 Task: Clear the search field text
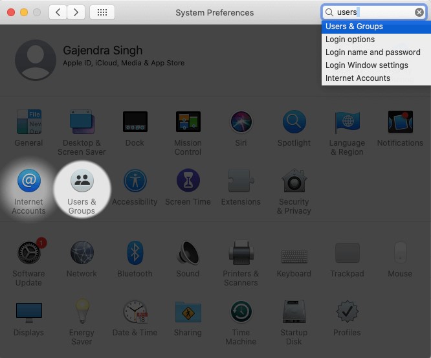click(419, 12)
